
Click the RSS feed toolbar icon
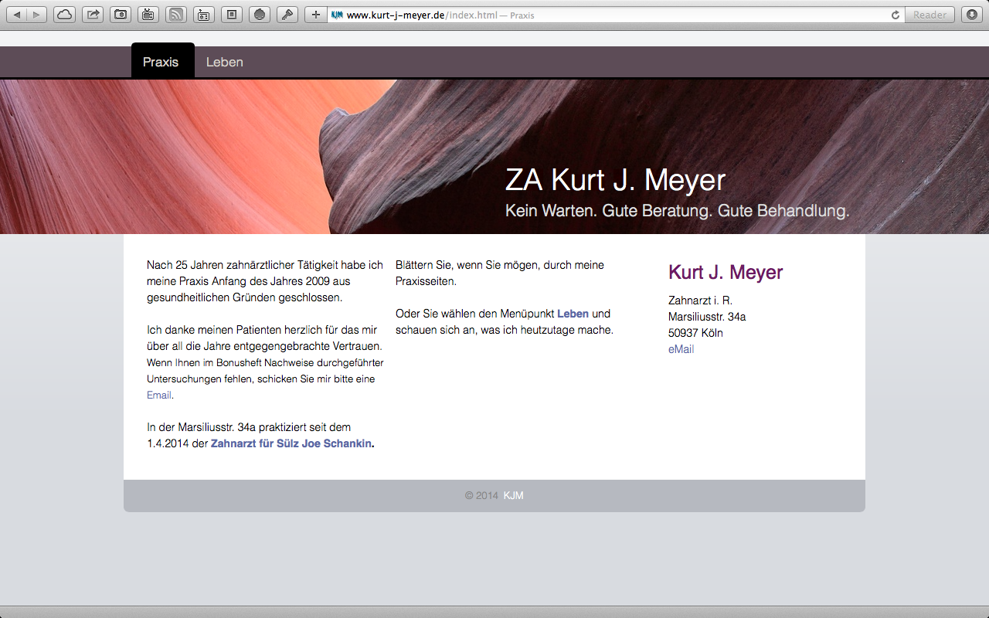pyautogui.click(x=176, y=15)
